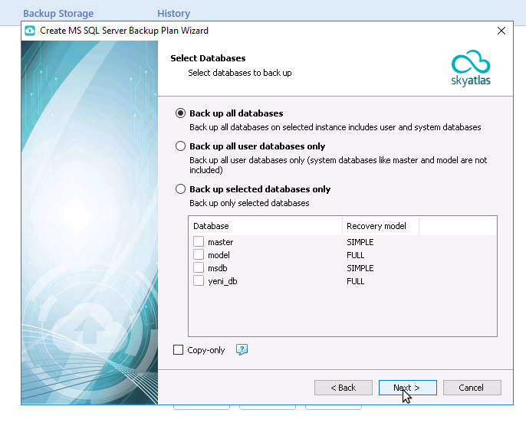Close the wizard window with X
The image size is (526, 429).
[501, 31]
